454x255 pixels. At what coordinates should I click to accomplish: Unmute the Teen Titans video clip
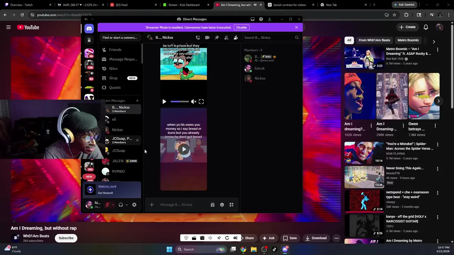click(194, 102)
